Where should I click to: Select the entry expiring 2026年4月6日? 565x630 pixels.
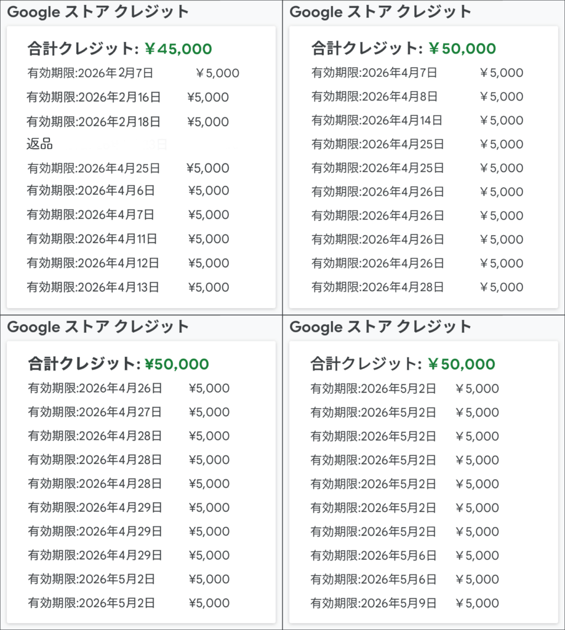coord(90,191)
